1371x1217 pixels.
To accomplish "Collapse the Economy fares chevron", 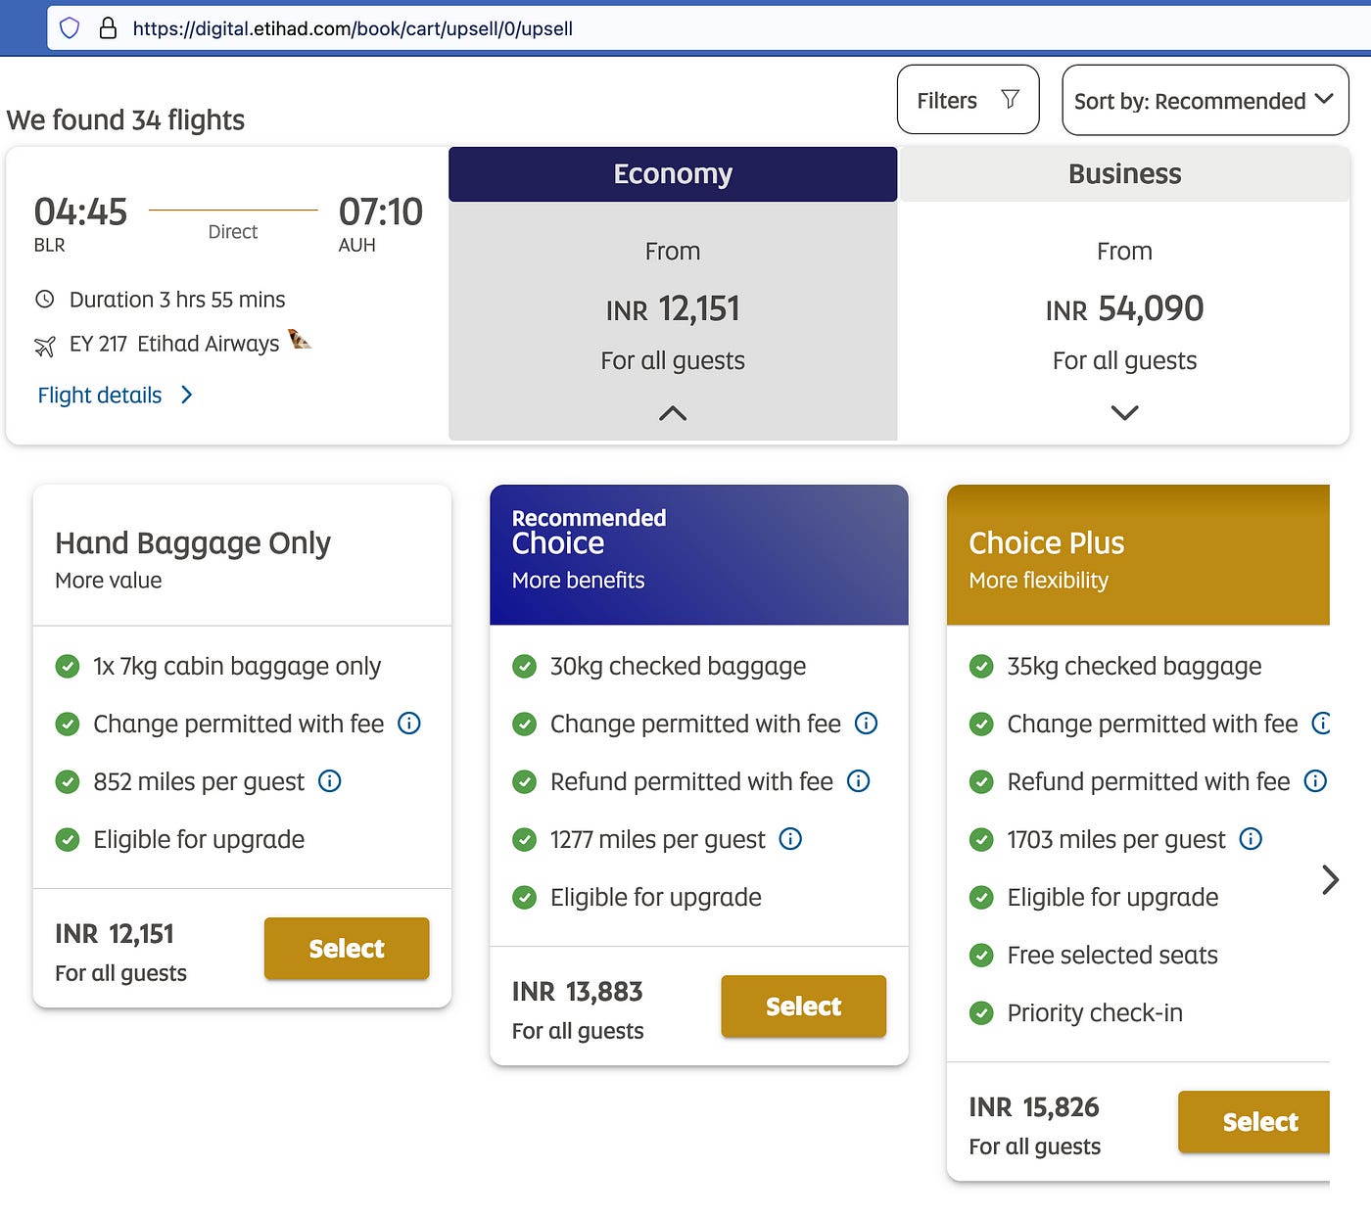I will pyautogui.click(x=673, y=413).
